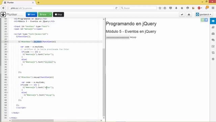Click the editor horizontal scrollbar thumb

[32, 121]
